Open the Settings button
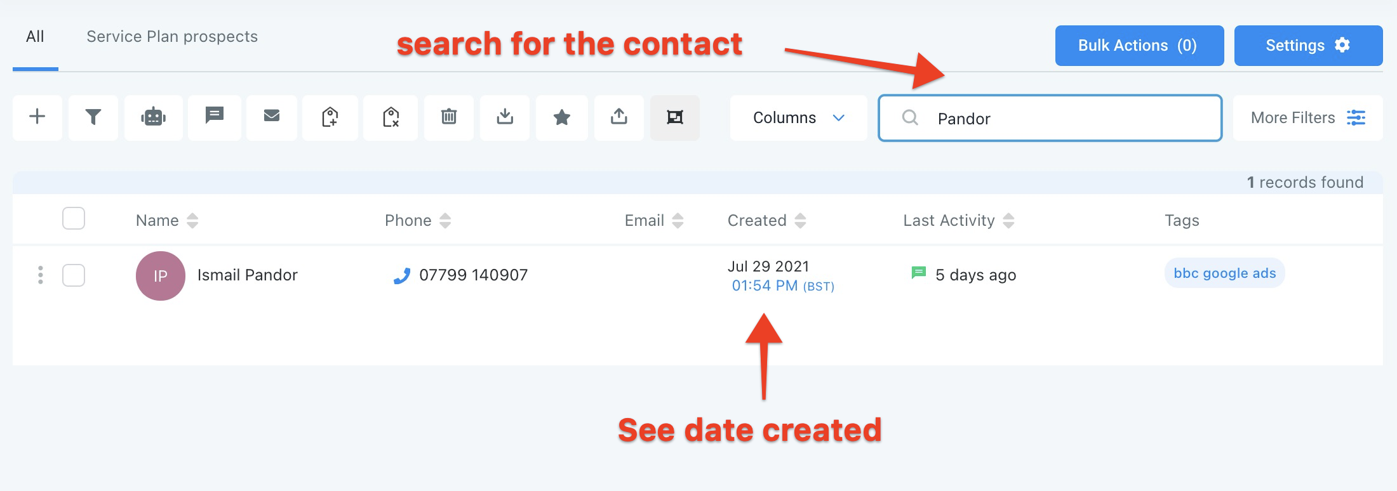The width and height of the screenshot is (1397, 491). [x=1308, y=46]
